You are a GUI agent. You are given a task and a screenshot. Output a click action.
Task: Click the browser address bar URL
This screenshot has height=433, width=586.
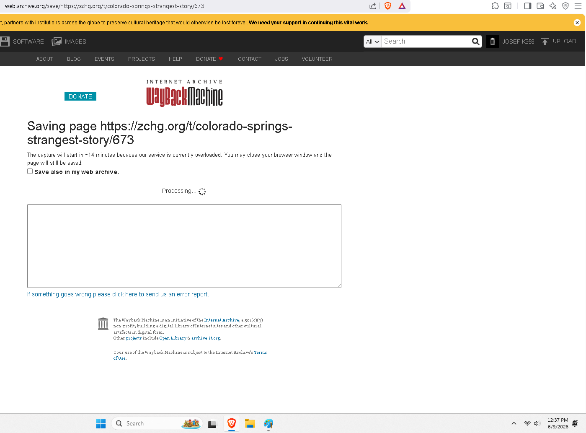(105, 6)
